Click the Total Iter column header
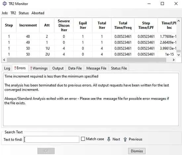Viewport: 182px width, 155px height. pyautogui.click(x=102, y=25)
